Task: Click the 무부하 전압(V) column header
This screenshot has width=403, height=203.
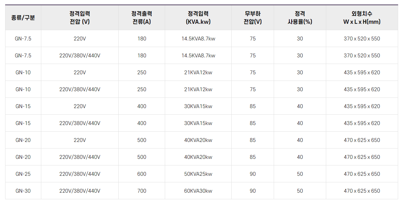Action: (253, 17)
